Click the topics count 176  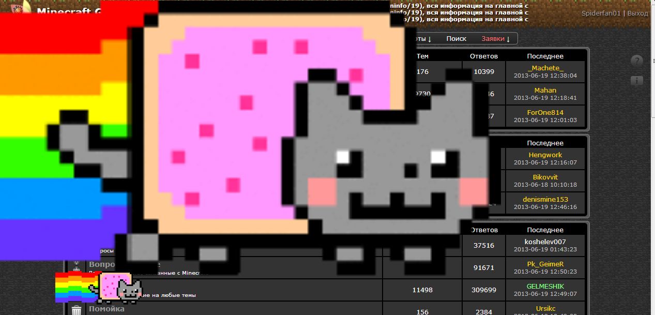422,72
